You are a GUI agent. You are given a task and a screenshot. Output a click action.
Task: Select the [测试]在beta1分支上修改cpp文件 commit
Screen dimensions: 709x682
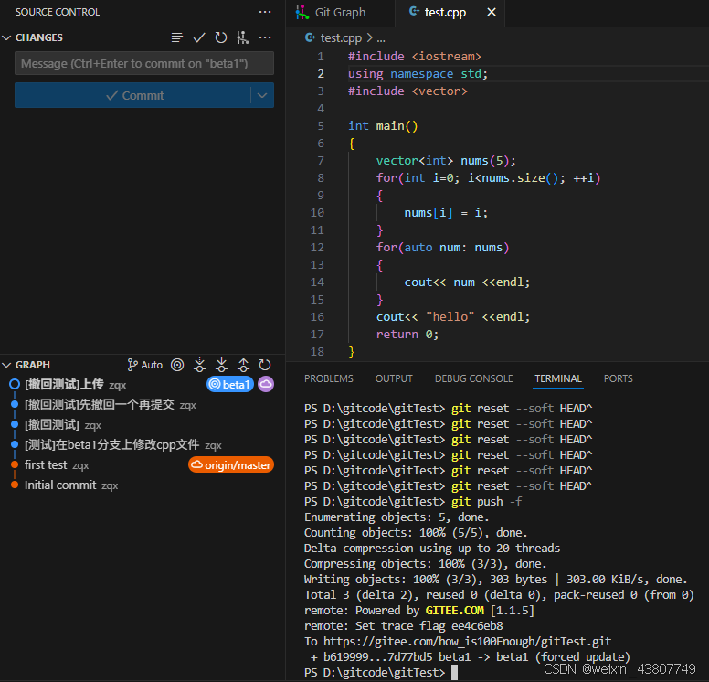[x=143, y=445]
